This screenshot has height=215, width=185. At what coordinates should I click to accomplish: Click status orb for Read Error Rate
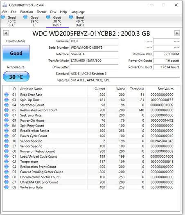coord(7,95)
